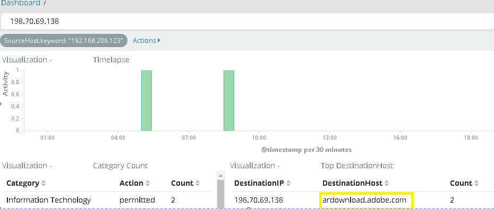Image resolution: width=494 pixels, height=209 pixels.
Task: Click the first green timelapse bar
Action: tap(147, 101)
